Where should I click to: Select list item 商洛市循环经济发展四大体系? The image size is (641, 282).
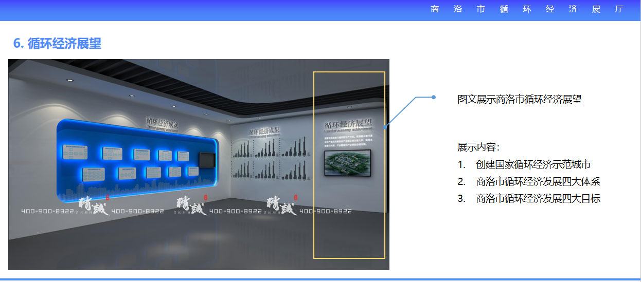pyautogui.click(x=538, y=181)
